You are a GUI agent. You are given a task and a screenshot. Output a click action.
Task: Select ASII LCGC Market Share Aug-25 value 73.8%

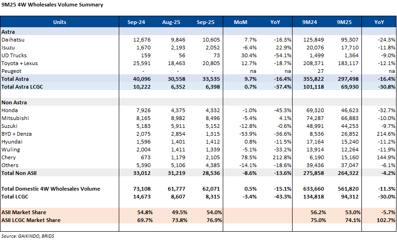179,220
